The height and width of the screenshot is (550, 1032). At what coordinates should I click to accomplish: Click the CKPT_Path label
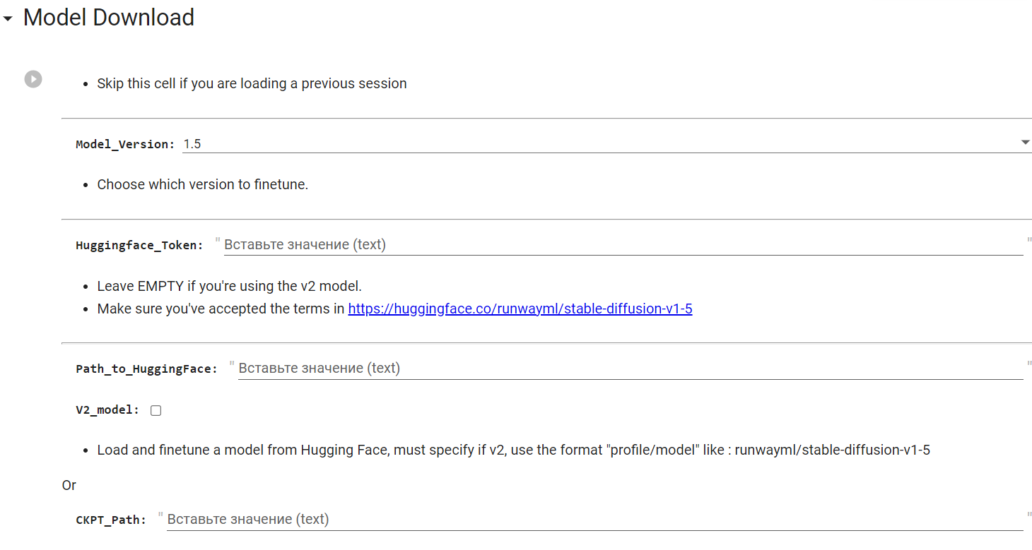coord(111,520)
